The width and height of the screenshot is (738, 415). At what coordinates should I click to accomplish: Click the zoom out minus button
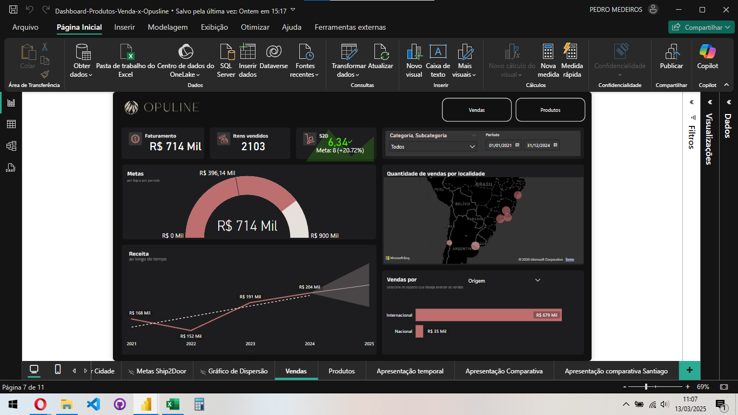pyautogui.click(x=625, y=387)
